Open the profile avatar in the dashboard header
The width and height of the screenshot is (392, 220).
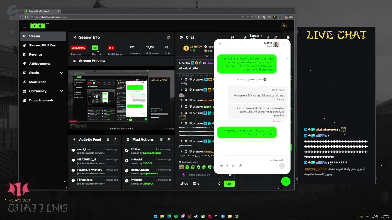[x=284, y=26]
